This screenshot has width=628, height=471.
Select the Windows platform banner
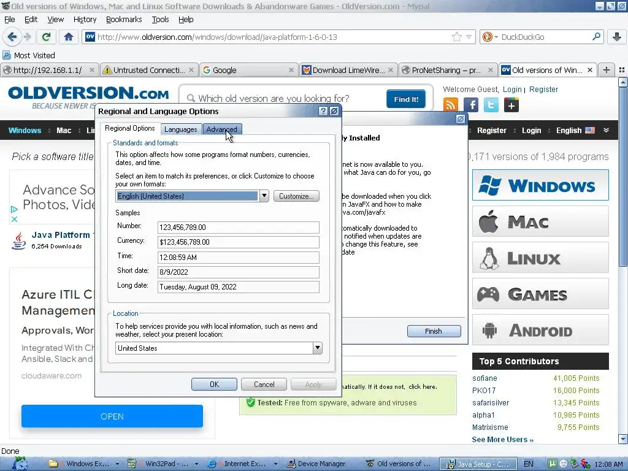pyautogui.click(x=540, y=185)
